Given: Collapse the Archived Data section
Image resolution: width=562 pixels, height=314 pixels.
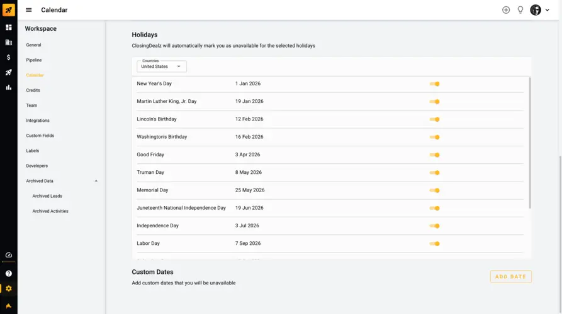Looking at the screenshot, I should pos(96,181).
